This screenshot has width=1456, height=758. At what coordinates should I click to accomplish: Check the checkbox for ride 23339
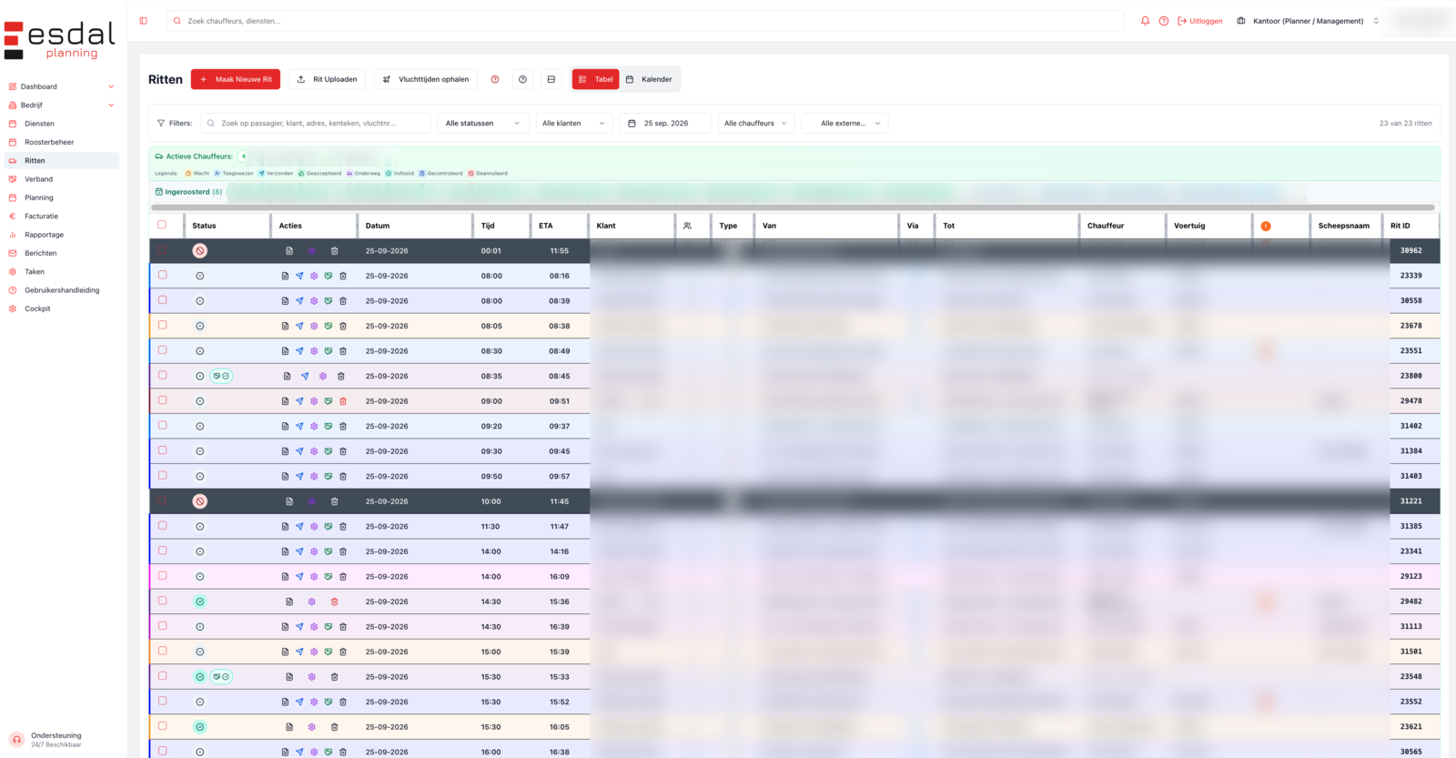[x=163, y=275]
